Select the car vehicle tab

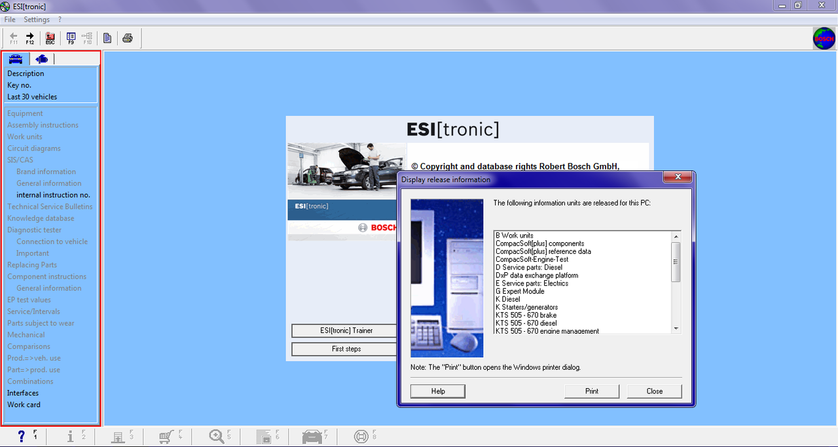click(16, 59)
